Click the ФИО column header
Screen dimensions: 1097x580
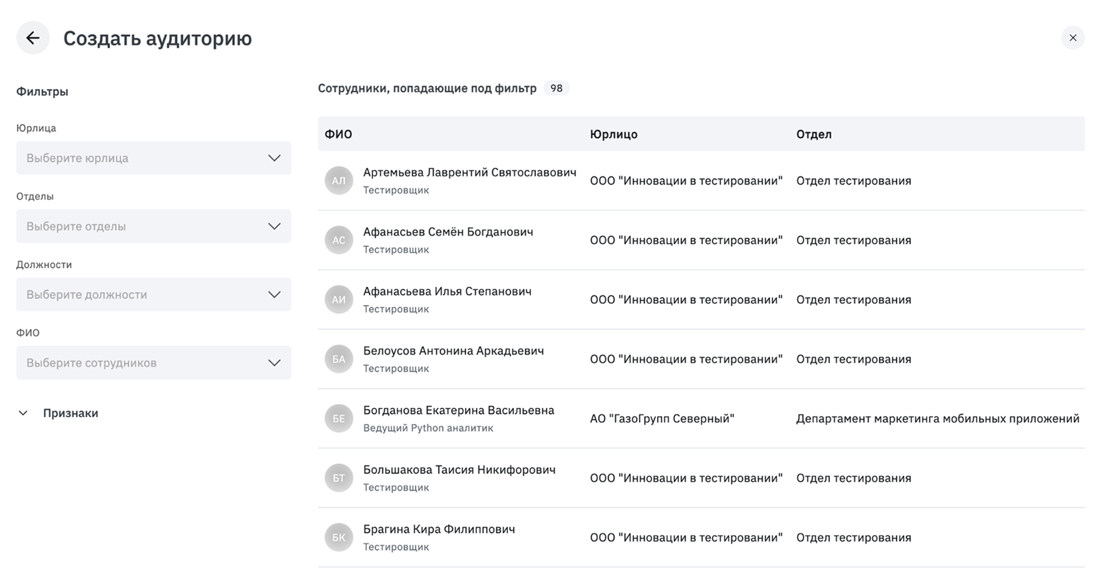point(338,134)
